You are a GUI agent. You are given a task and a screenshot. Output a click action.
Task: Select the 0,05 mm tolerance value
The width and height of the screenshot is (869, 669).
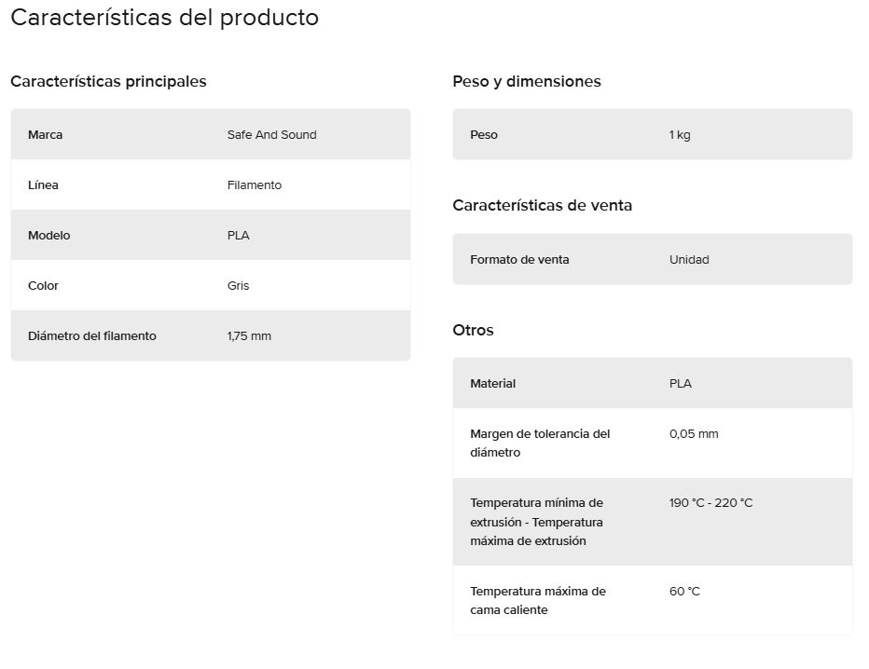pyautogui.click(x=694, y=433)
